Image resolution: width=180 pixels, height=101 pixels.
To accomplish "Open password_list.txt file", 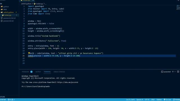I will tap(9, 18).
